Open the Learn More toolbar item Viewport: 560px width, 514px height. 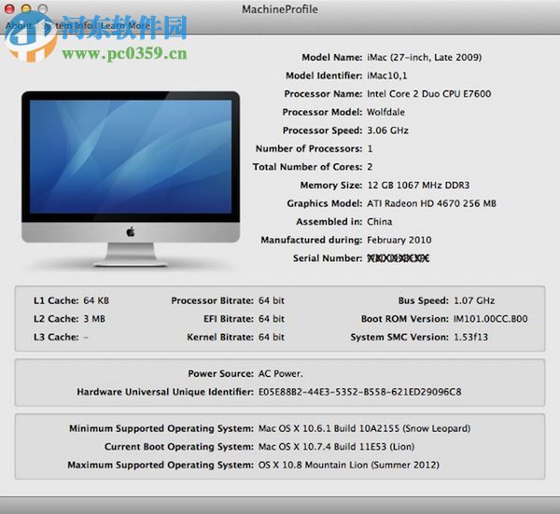(x=126, y=26)
